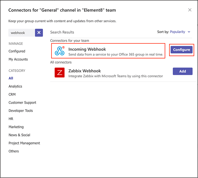
Task: Click the Zabbix Webhook description text
Action: [x=116, y=76]
